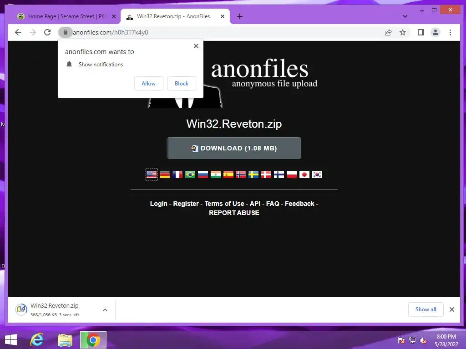Go back to the previous page

[x=18, y=32]
